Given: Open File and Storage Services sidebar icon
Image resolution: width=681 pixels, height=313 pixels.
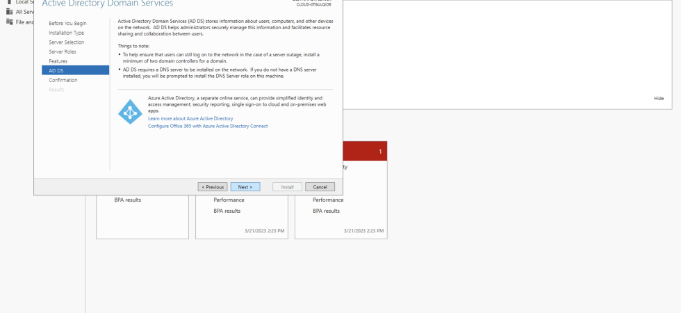Looking at the screenshot, I should 10,22.
